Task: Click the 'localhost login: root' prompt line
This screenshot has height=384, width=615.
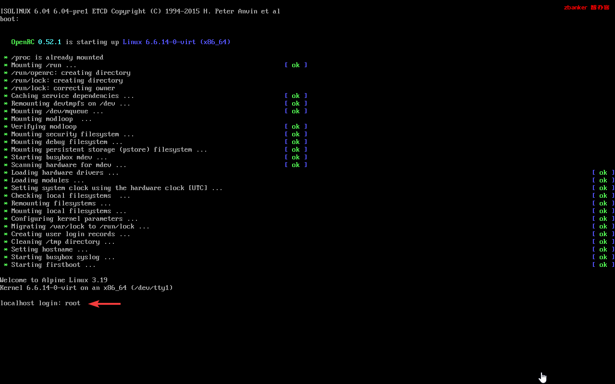Action: click(x=40, y=303)
